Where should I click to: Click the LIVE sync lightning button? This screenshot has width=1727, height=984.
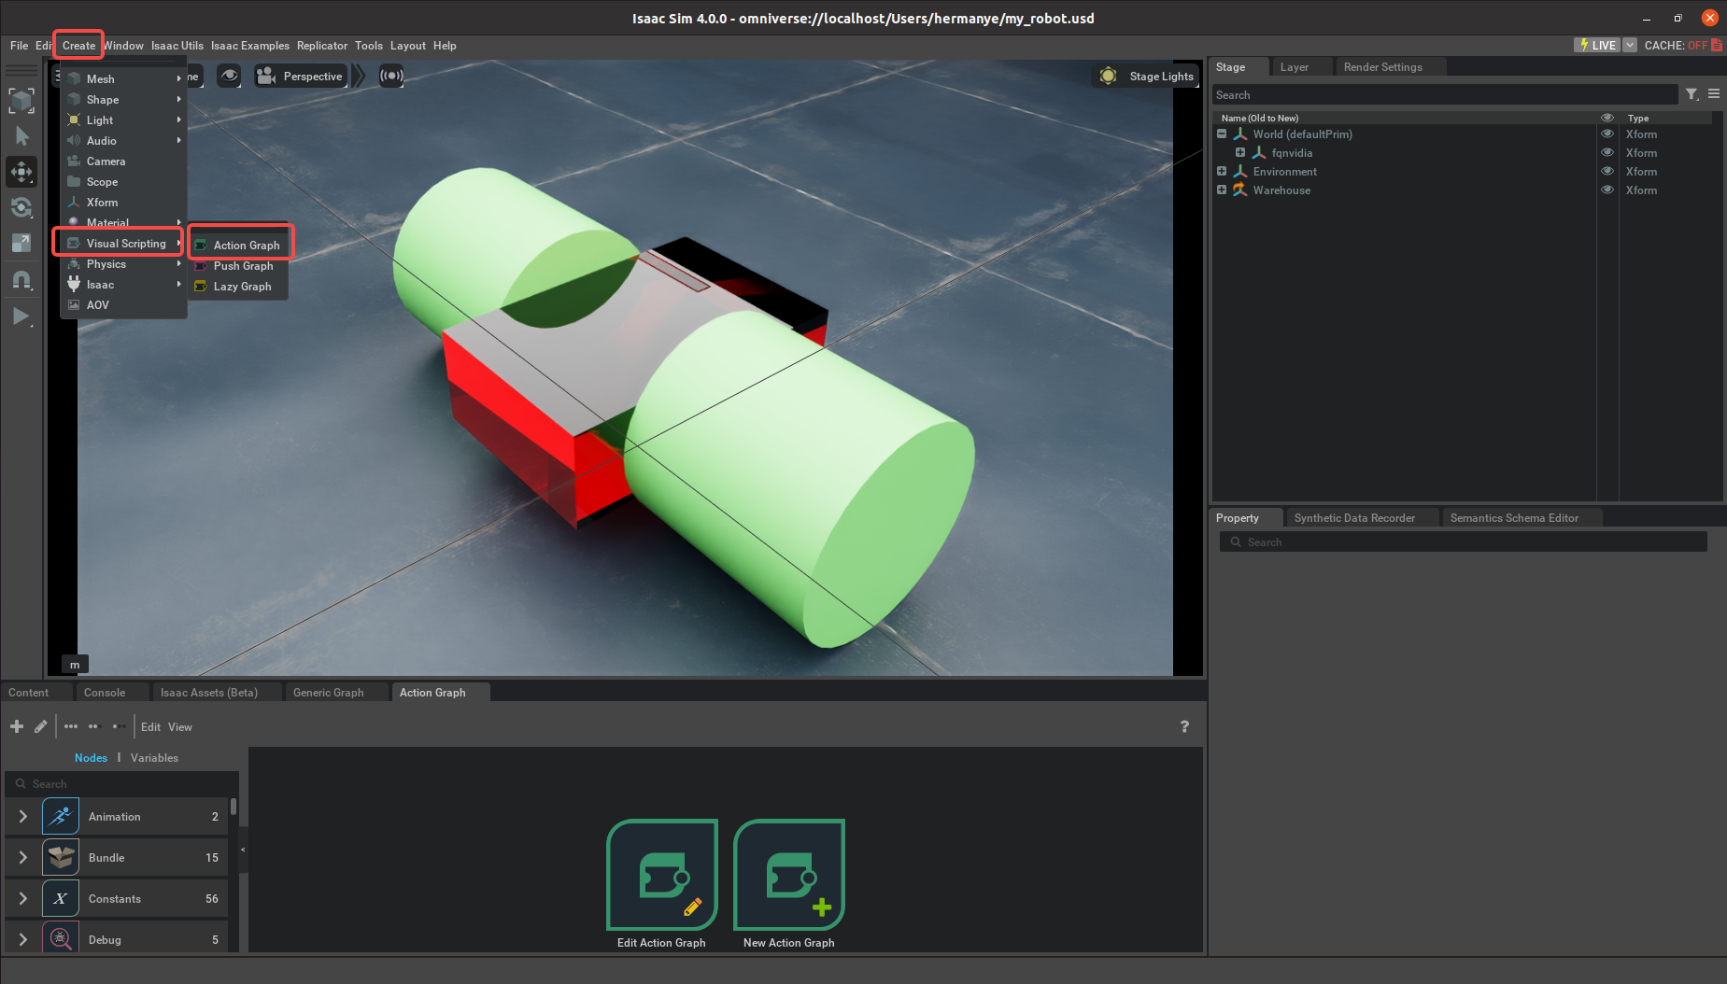1597,45
